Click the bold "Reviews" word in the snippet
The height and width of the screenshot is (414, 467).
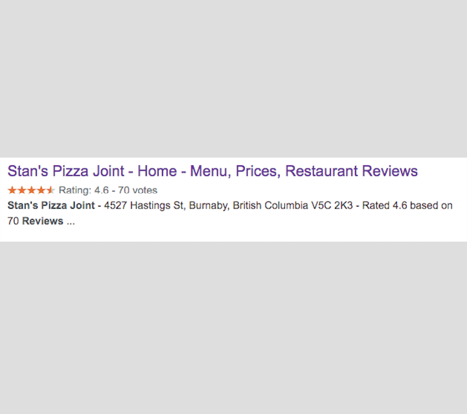point(43,221)
